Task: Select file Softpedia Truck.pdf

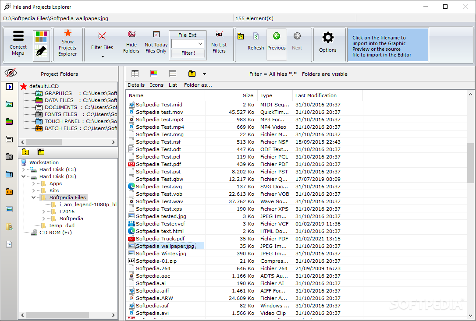Action: click(160, 239)
